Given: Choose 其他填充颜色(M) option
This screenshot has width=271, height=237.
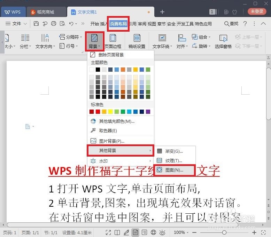Looking at the screenshot, I should pos(120,121).
